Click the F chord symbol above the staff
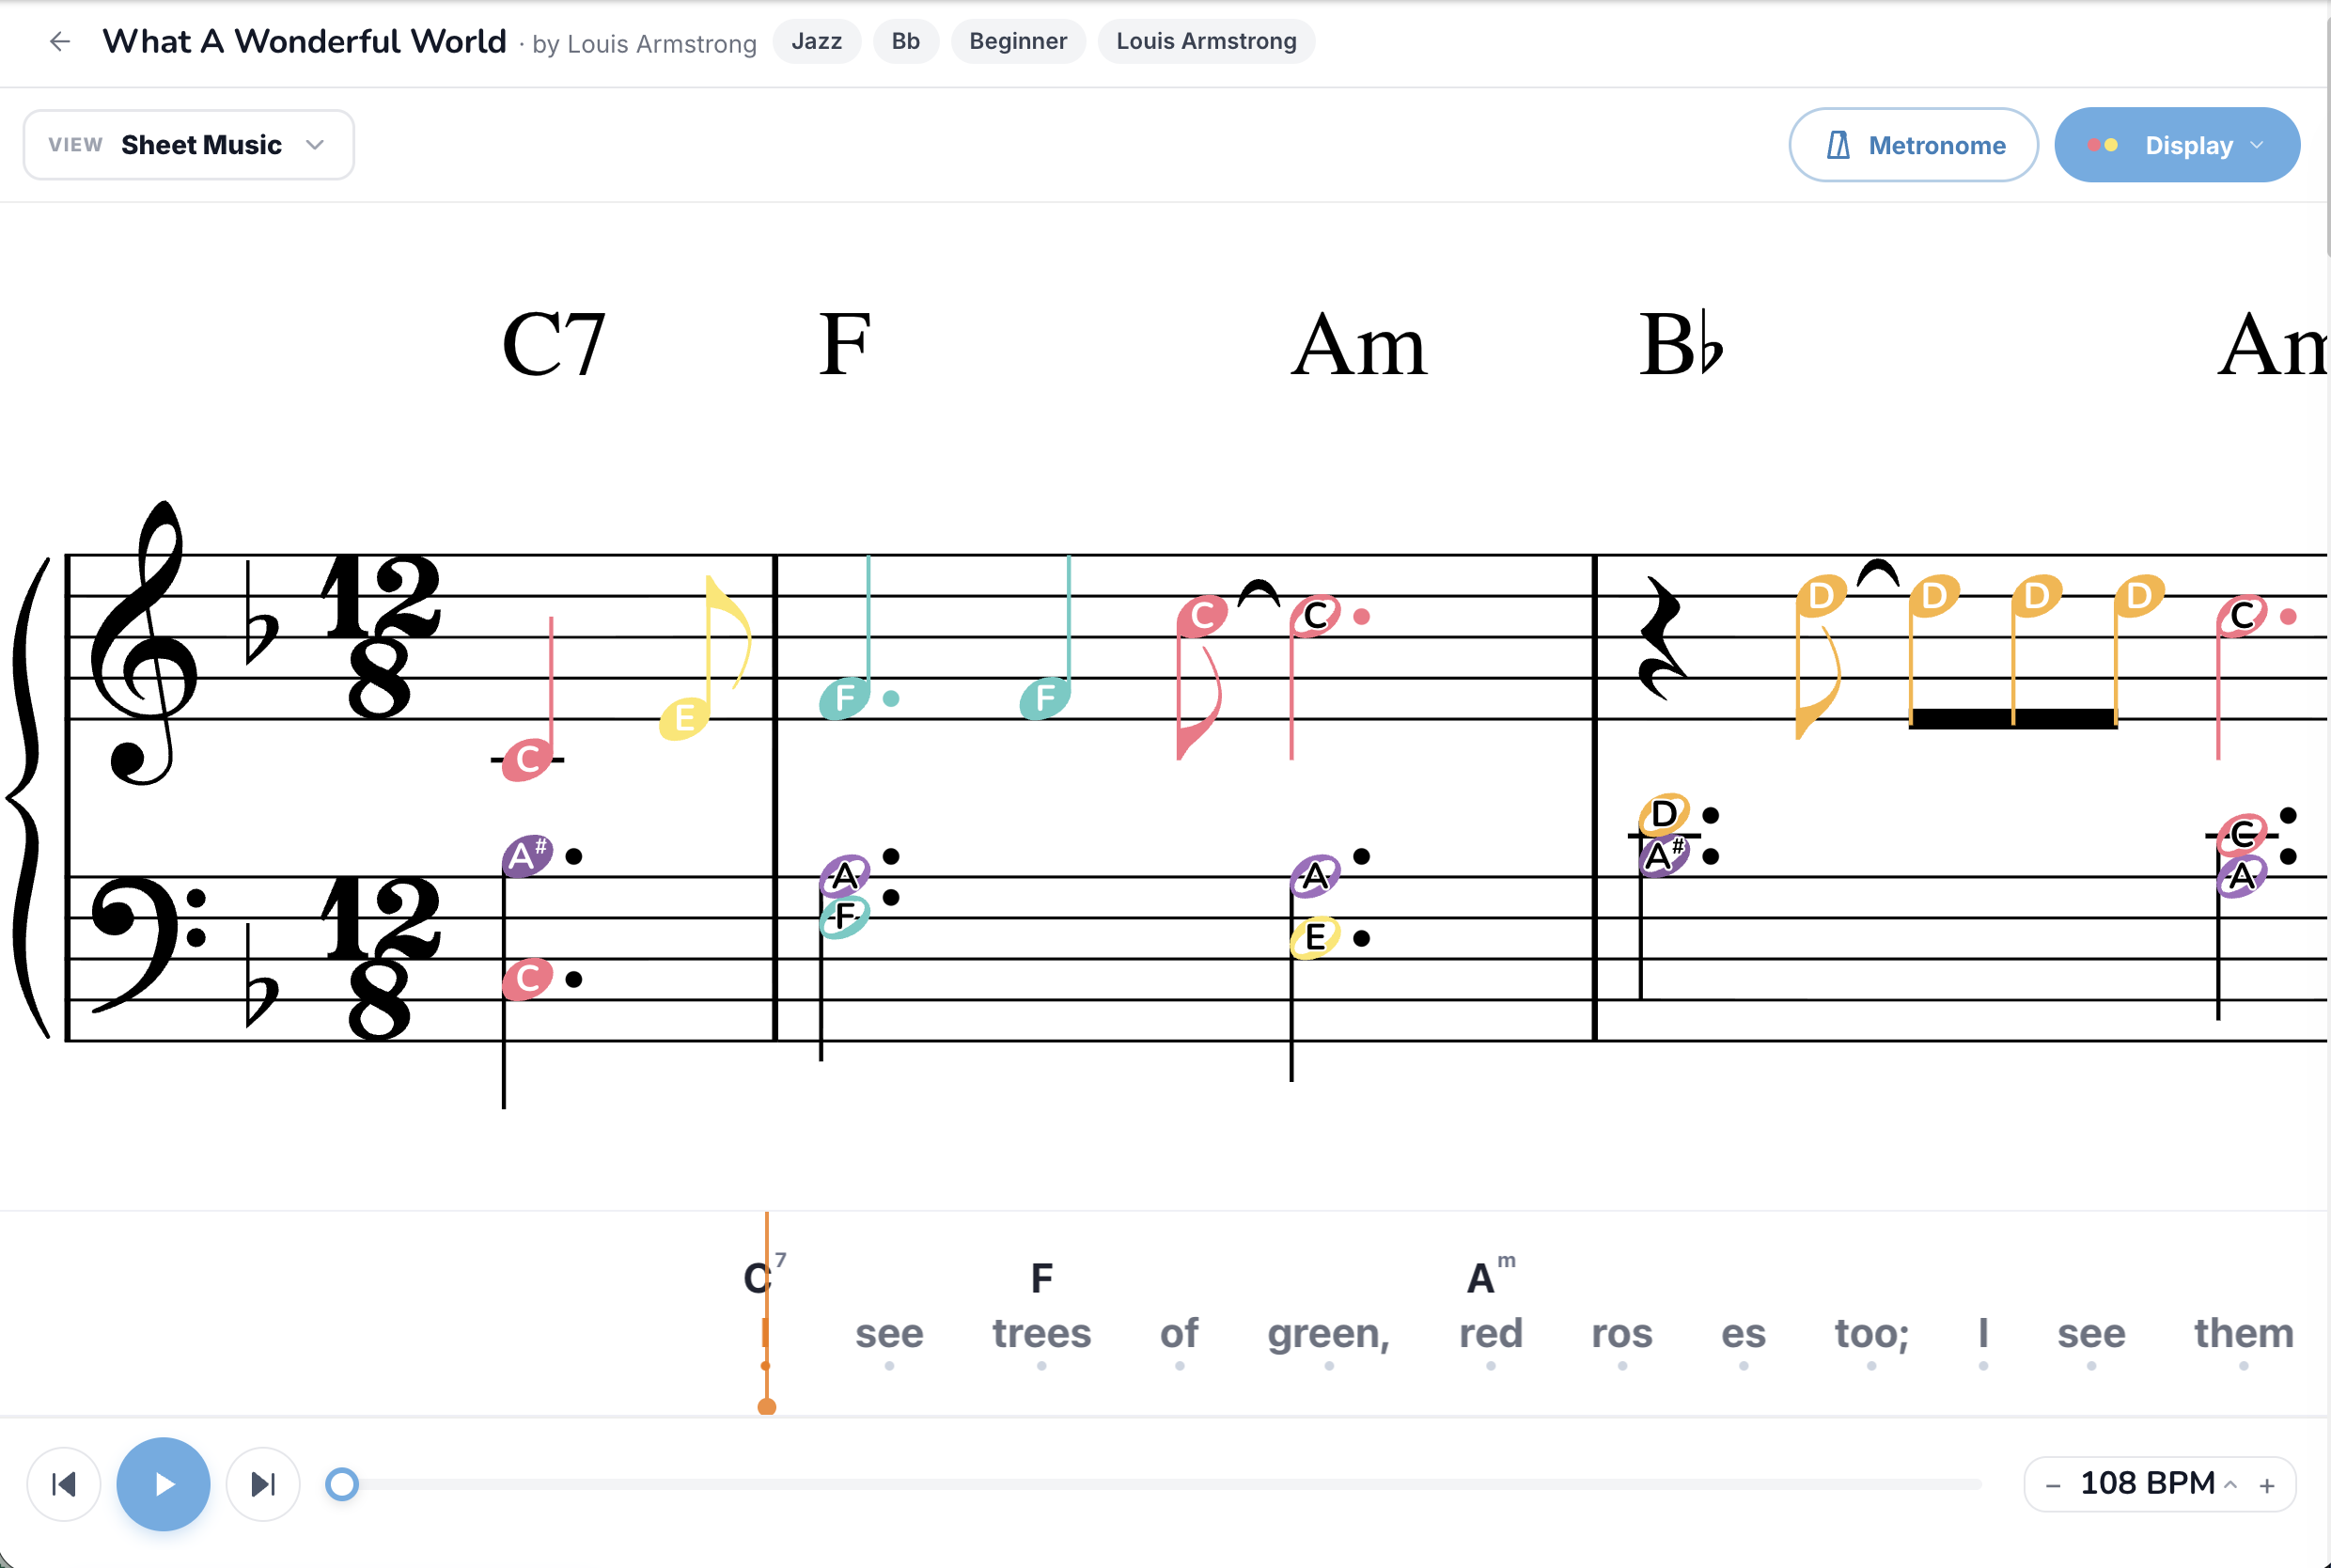2331x1568 pixels. [x=845, y=345]
